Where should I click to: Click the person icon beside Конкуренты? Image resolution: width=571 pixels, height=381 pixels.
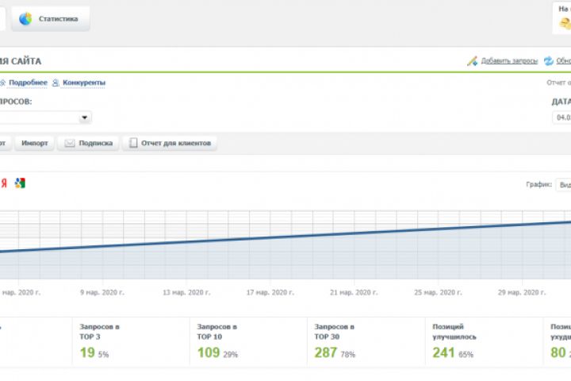(56, 83)
